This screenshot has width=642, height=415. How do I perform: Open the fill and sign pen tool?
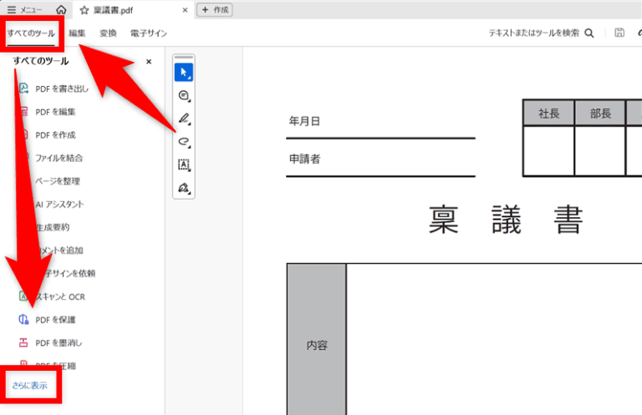(184, 188)
